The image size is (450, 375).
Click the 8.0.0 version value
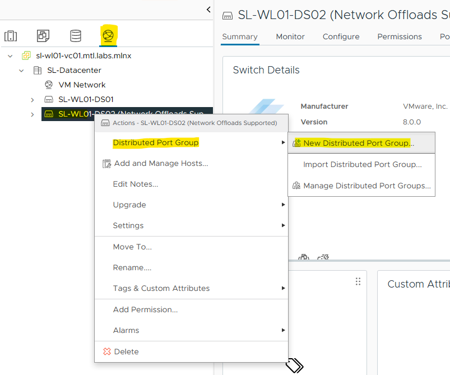pos(412,122)
